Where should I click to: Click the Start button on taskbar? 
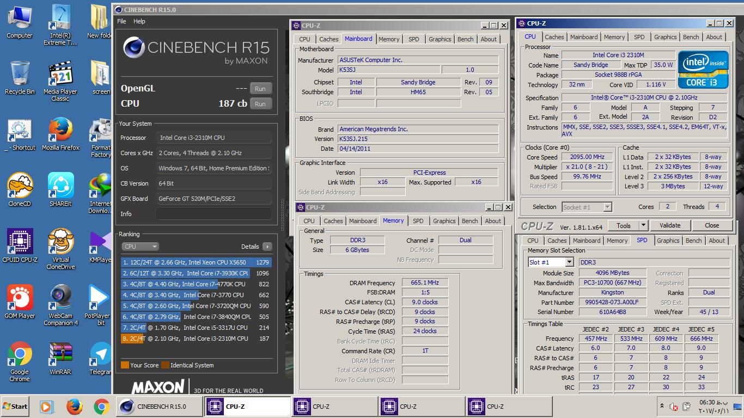point(15,406)
